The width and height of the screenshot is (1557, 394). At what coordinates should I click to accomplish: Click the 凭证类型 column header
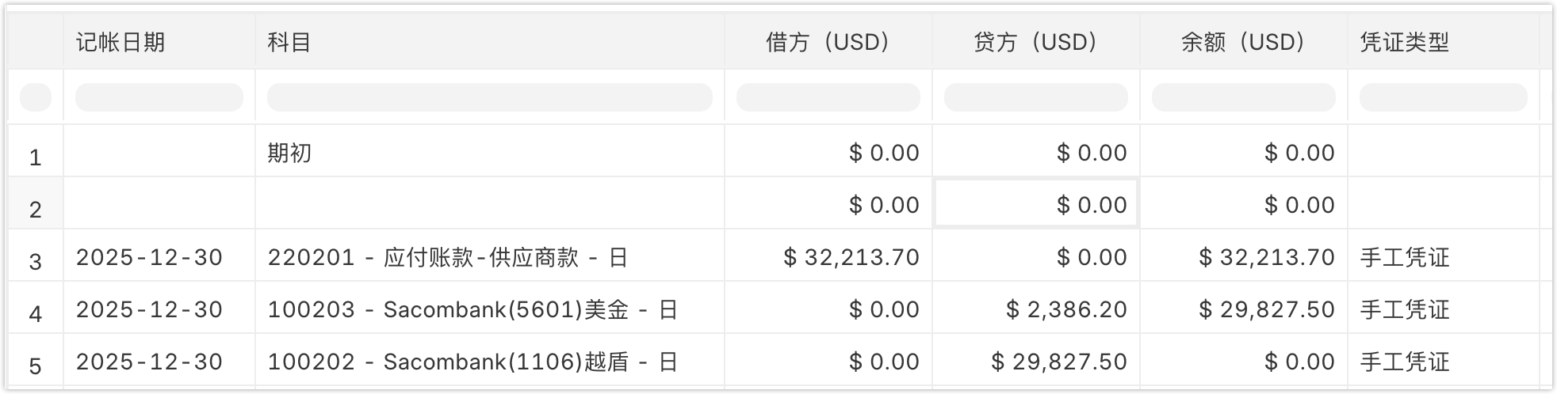coord(1405,42)
